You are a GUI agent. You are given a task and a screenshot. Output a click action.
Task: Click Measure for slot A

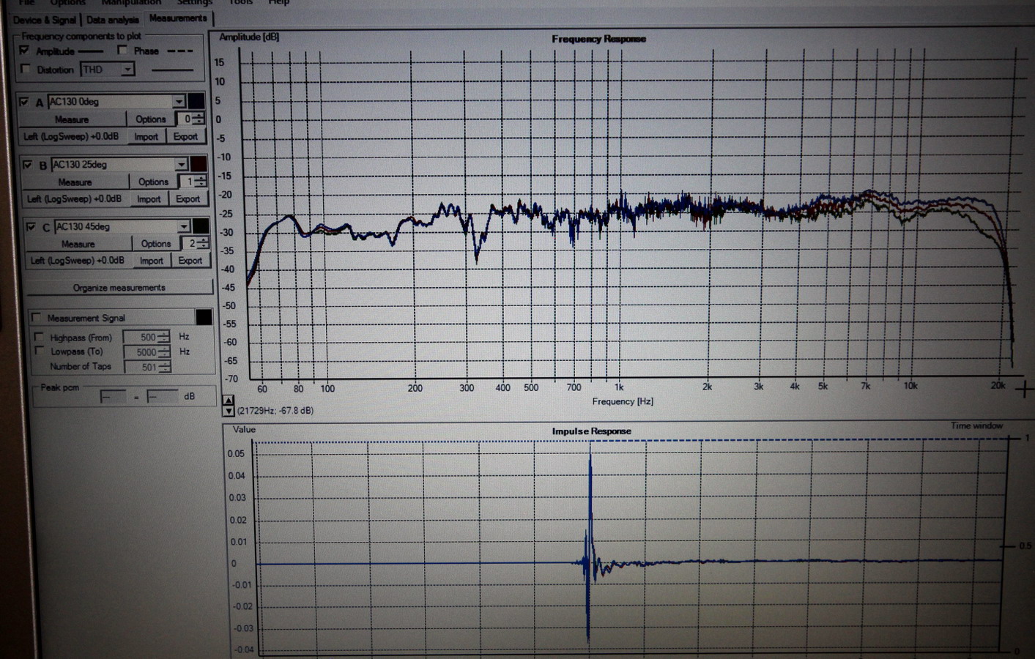(71, 119)
